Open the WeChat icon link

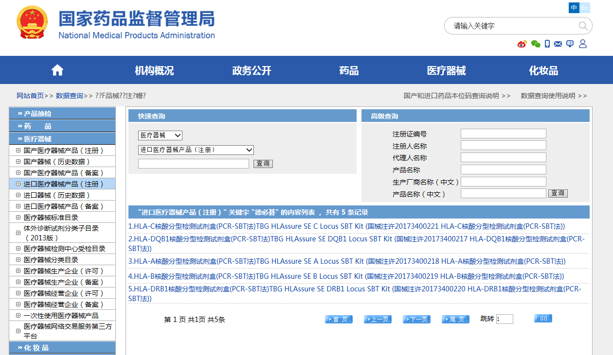[x=536, y=44]
